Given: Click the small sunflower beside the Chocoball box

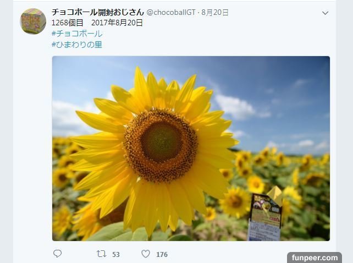Looking at the screenshot, I should point(235,201).
